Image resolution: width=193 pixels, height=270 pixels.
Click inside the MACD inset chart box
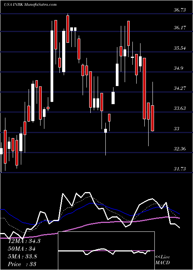point(107,251)
